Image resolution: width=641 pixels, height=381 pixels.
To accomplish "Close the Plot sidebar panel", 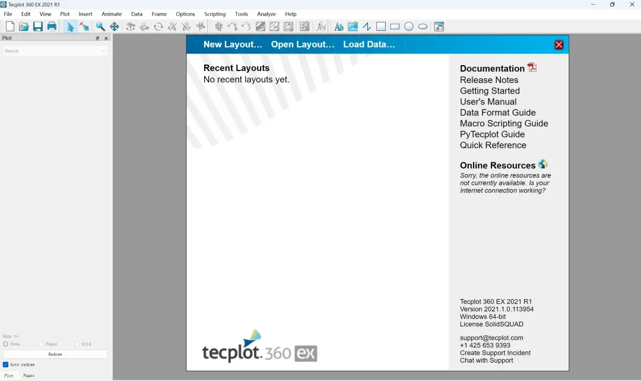I will (x=106, y=38).
